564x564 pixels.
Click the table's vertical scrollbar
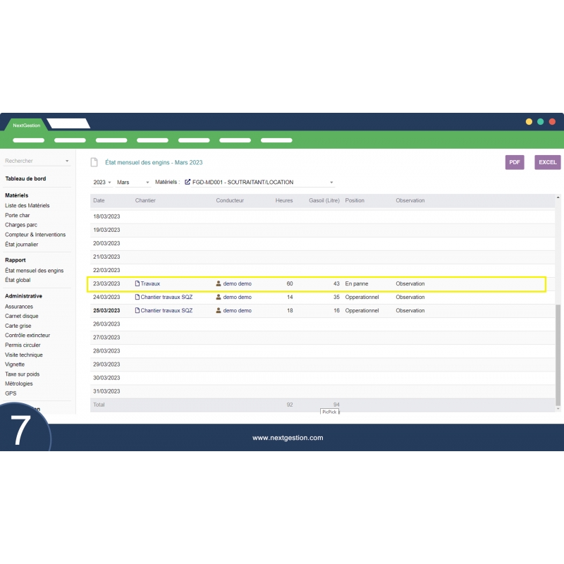click(558, 352)
